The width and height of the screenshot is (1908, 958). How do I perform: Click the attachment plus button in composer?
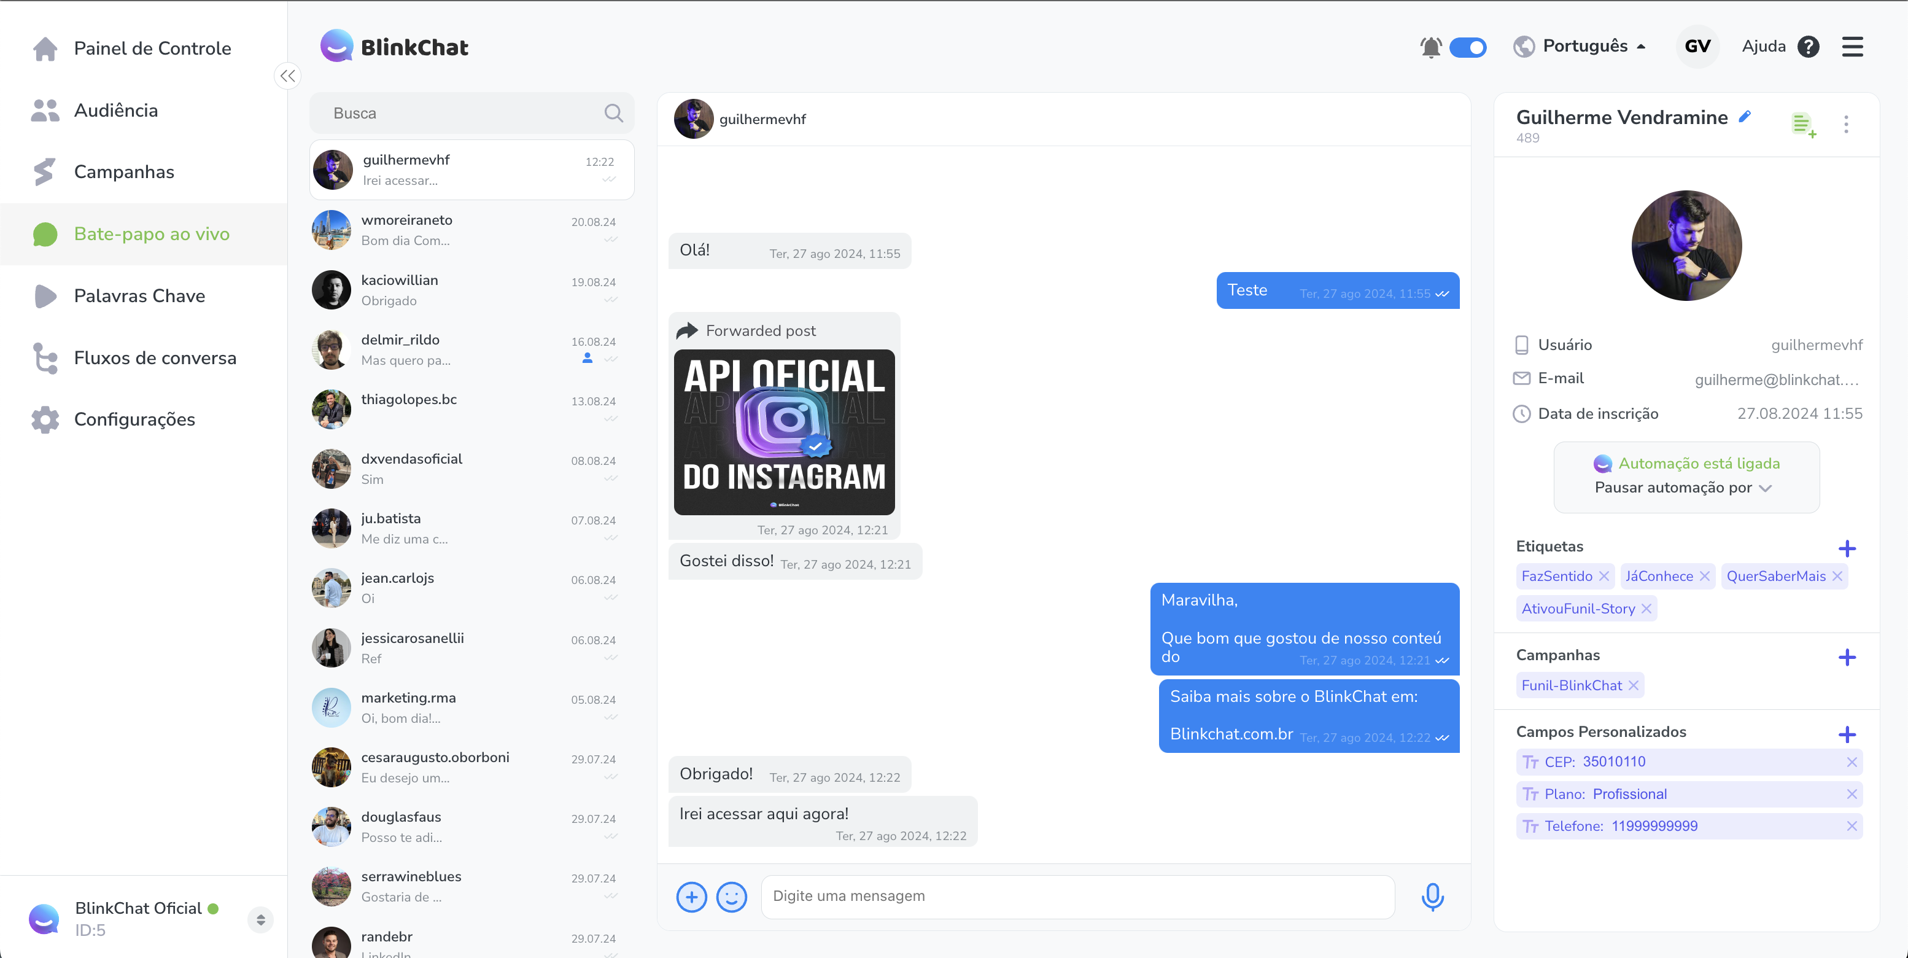[691, 897]
